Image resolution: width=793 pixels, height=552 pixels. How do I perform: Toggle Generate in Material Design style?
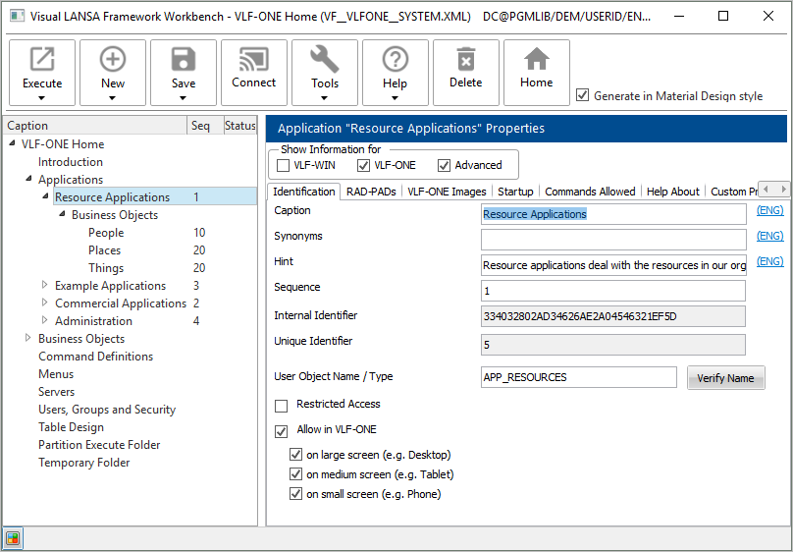click(x=583, y=95)
